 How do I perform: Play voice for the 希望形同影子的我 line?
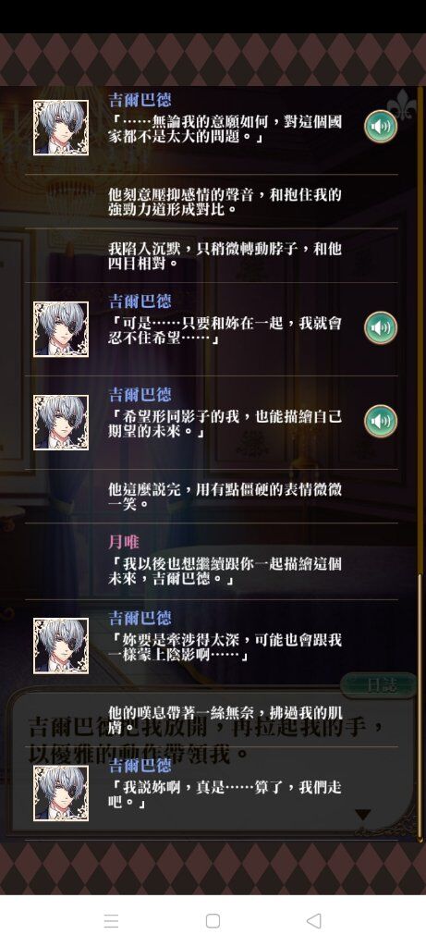point(381,421)
